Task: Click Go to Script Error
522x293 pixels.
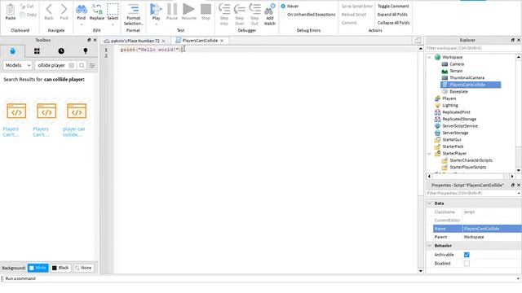Action: tap(357, 7)
